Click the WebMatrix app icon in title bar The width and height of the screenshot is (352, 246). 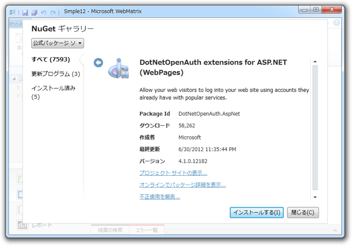(13, 12)
